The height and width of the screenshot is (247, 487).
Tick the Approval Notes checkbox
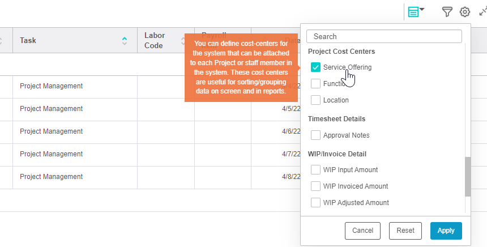(x=315, y=135)
